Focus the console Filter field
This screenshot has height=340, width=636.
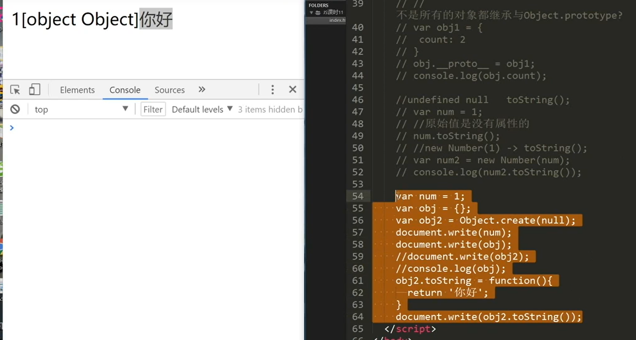pos(153,109)
